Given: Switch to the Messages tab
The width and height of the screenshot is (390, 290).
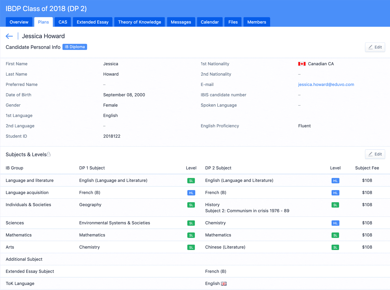Looking at the screenshot, I should click(181, 22).
